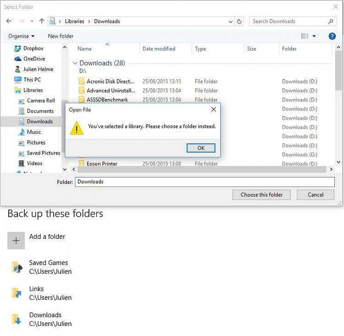Screen dimensions: 344x336
Task: Close the Select Folder window
Action: click(335, 6)
